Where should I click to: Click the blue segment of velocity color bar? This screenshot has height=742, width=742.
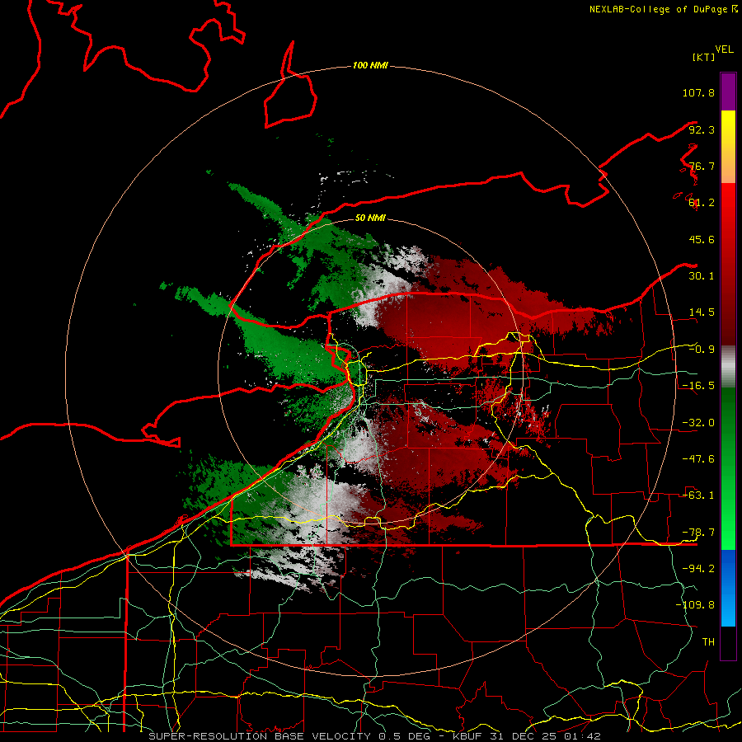[x=728, y=588]
